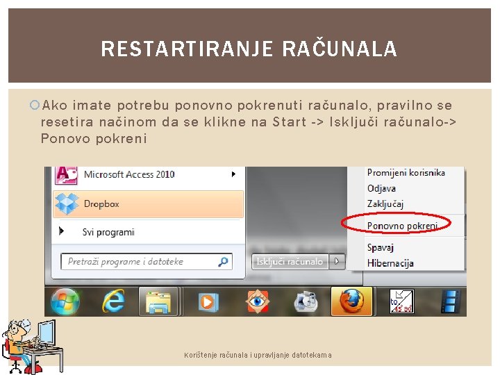Click footer text Korištenje računala i upravljanje datotekama
The image size is (500, 375).
click(x=258, y=355)
